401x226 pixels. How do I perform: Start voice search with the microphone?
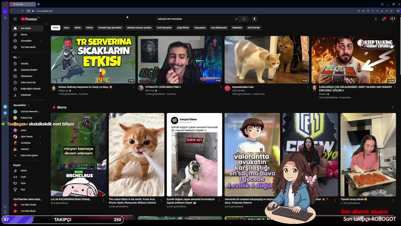coord(254,19)
